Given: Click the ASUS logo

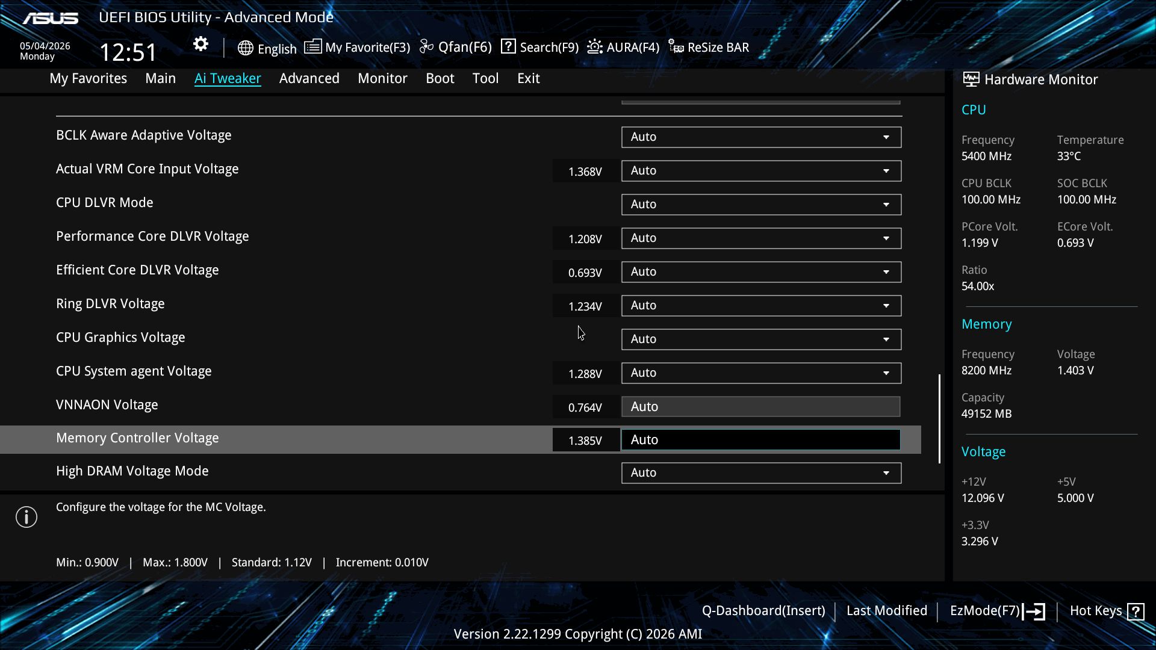Looking at the screenshot, I should [x=51, y=18].
